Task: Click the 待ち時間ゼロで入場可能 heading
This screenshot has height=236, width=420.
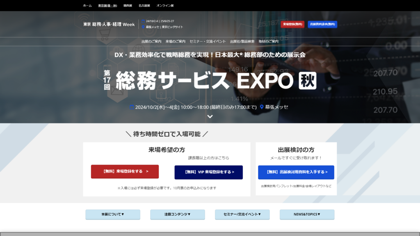Action: click(x=167, y=134)
